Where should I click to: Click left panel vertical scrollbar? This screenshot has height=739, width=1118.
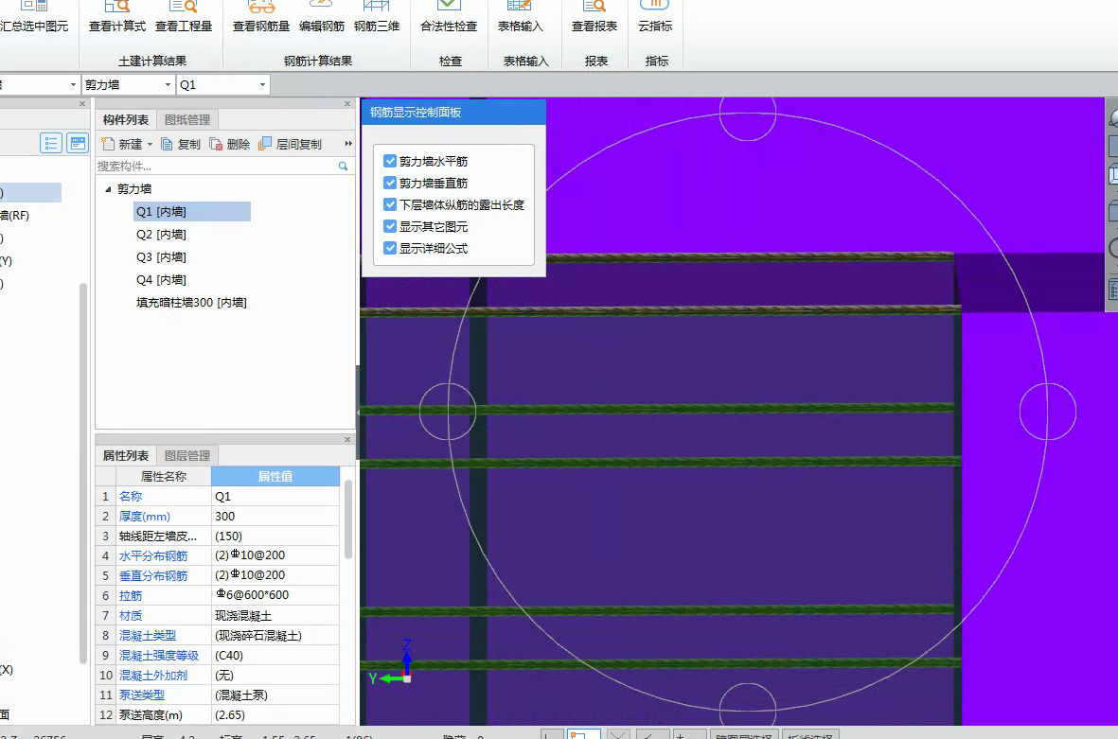tap(82, 474)
